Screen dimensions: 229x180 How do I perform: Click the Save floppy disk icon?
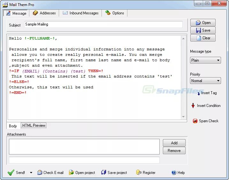198,30
